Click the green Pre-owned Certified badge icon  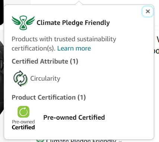tap(23, 112)
